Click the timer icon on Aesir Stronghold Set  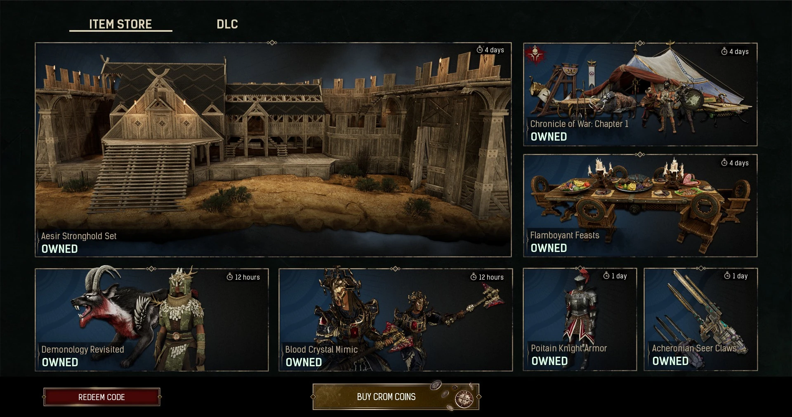[x=480, y=49]
